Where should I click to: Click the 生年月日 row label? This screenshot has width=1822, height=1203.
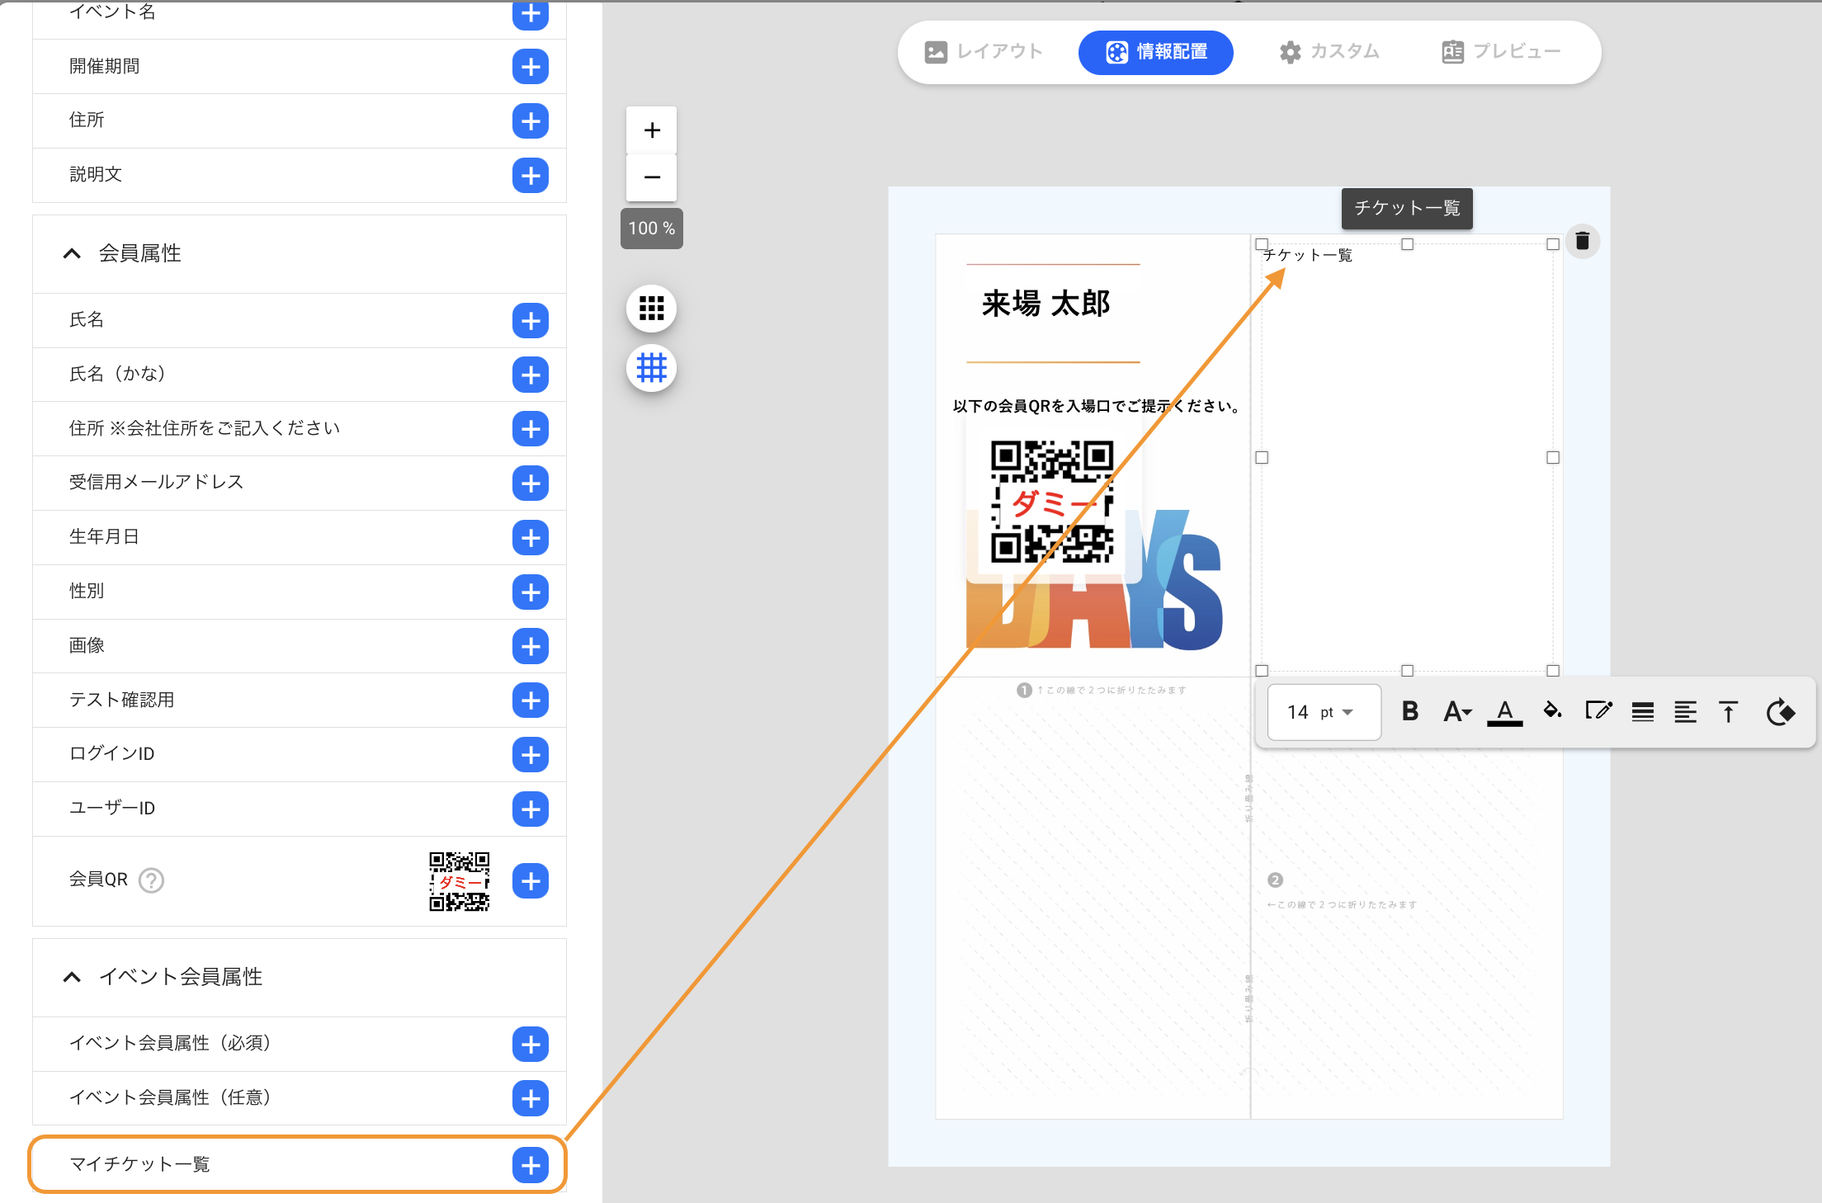click(104, 536)
